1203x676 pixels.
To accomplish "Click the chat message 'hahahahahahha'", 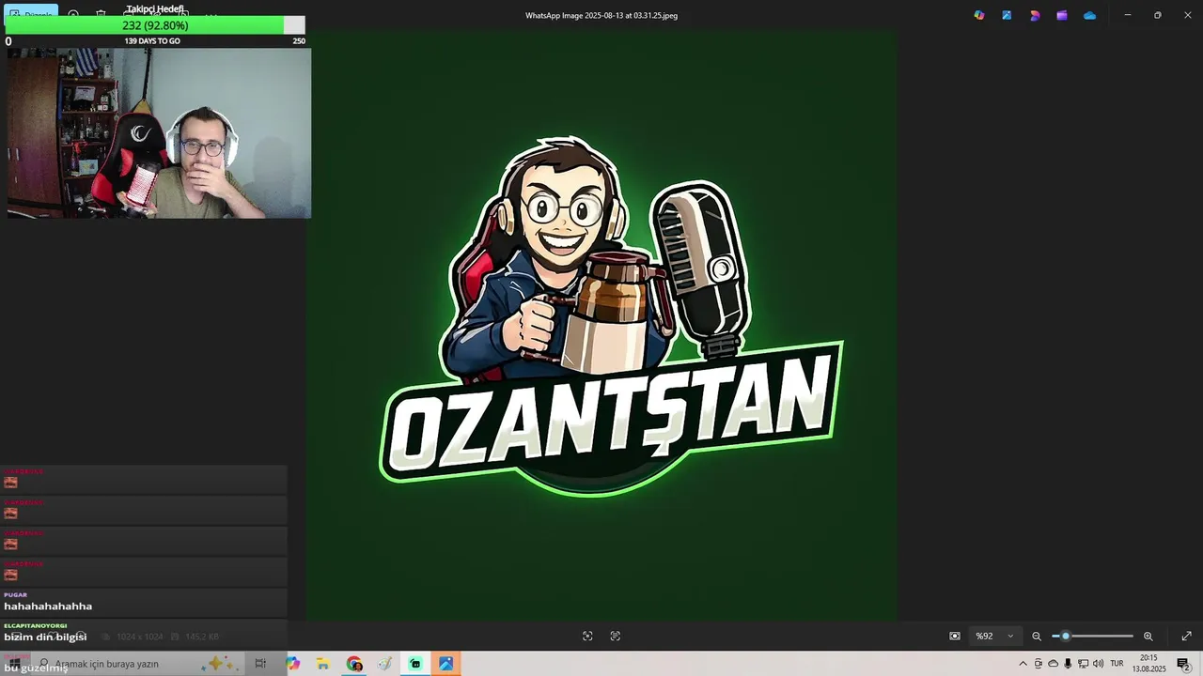I will coord(48,607).
